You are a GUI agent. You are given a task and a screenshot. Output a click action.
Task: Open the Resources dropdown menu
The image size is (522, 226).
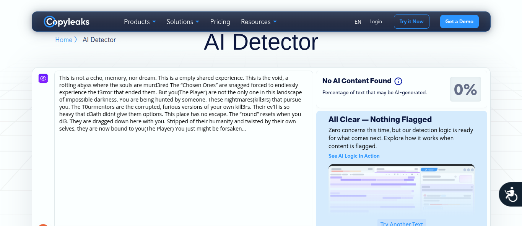pyautogui.click(x=259, y=22)
